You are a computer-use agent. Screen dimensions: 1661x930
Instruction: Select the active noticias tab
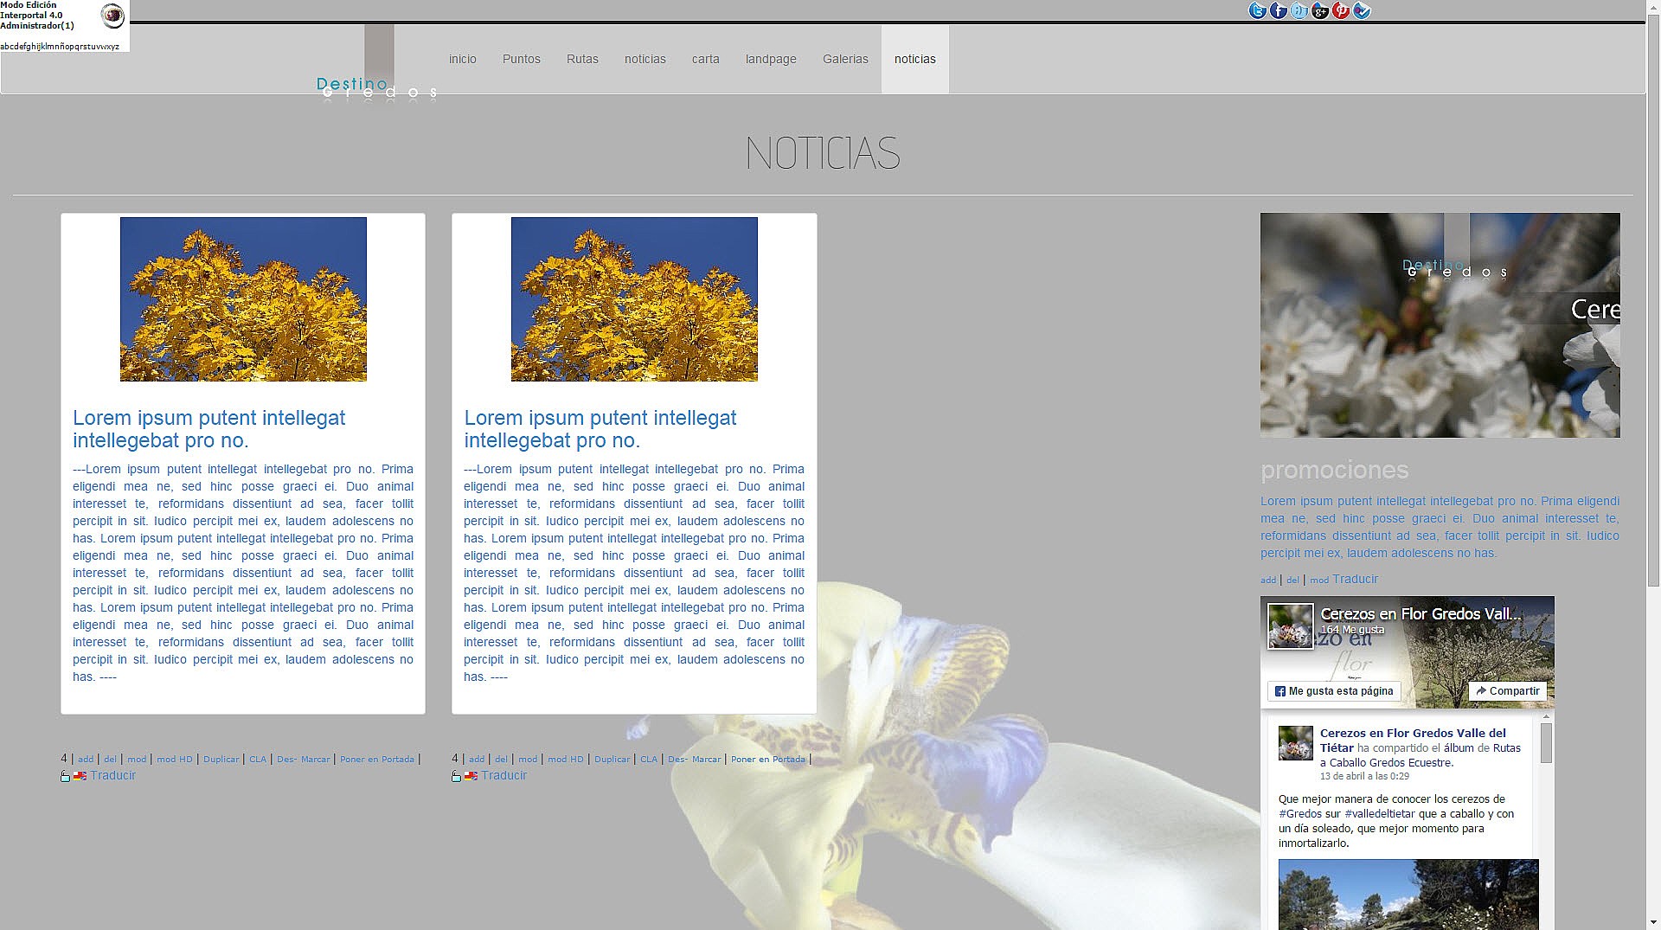(x=915, y=59)
